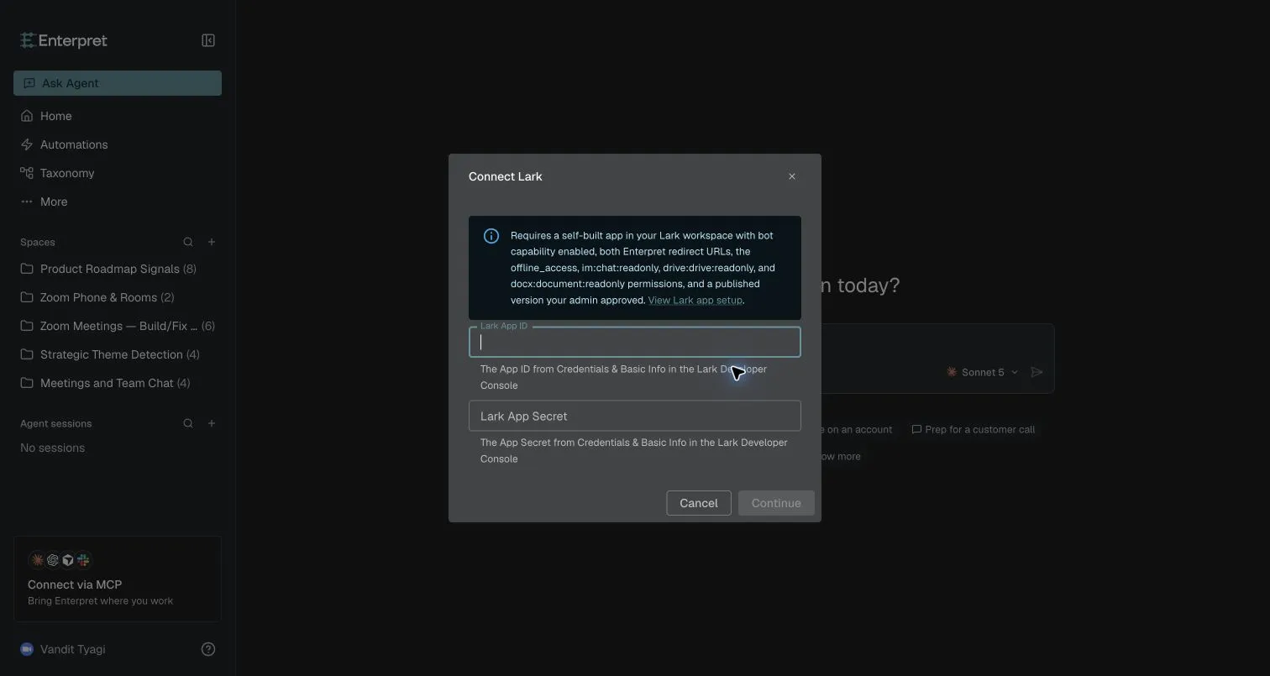Search Spaces with magnifier icon
Screen dimensions: 1270x676
pyautogui.click(x=188, y=242)
